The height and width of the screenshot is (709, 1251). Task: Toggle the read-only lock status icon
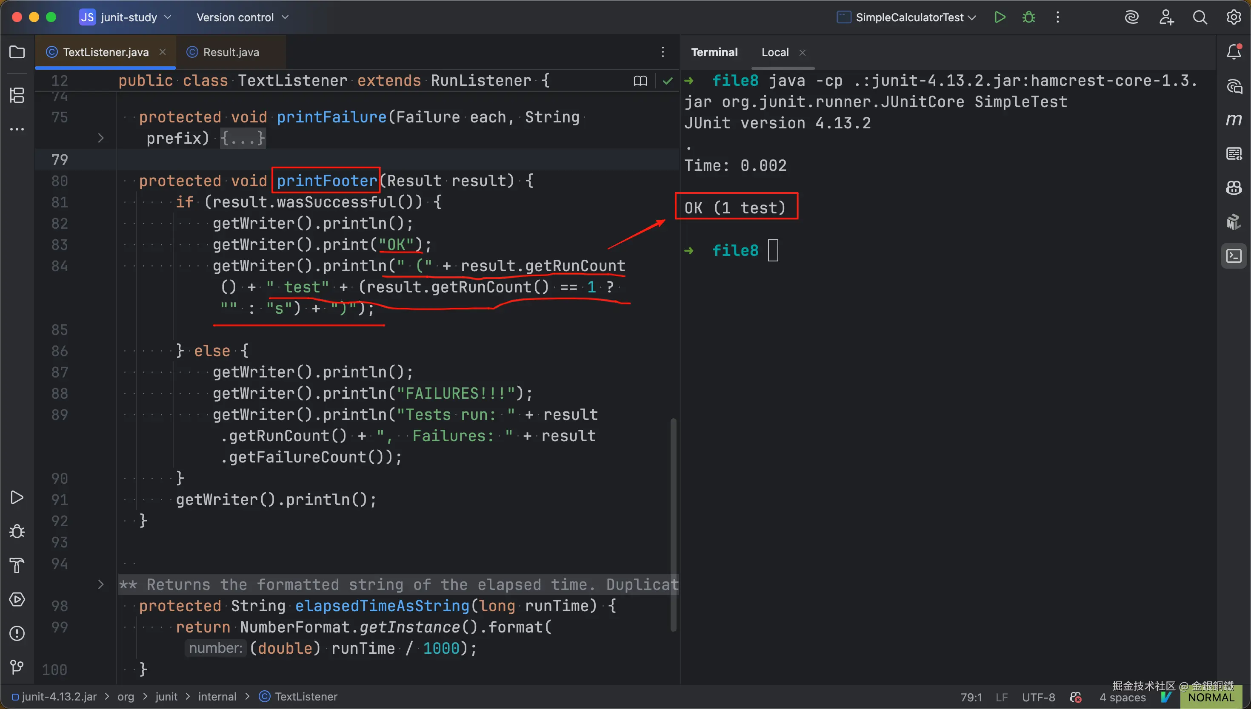[1076, 698]
